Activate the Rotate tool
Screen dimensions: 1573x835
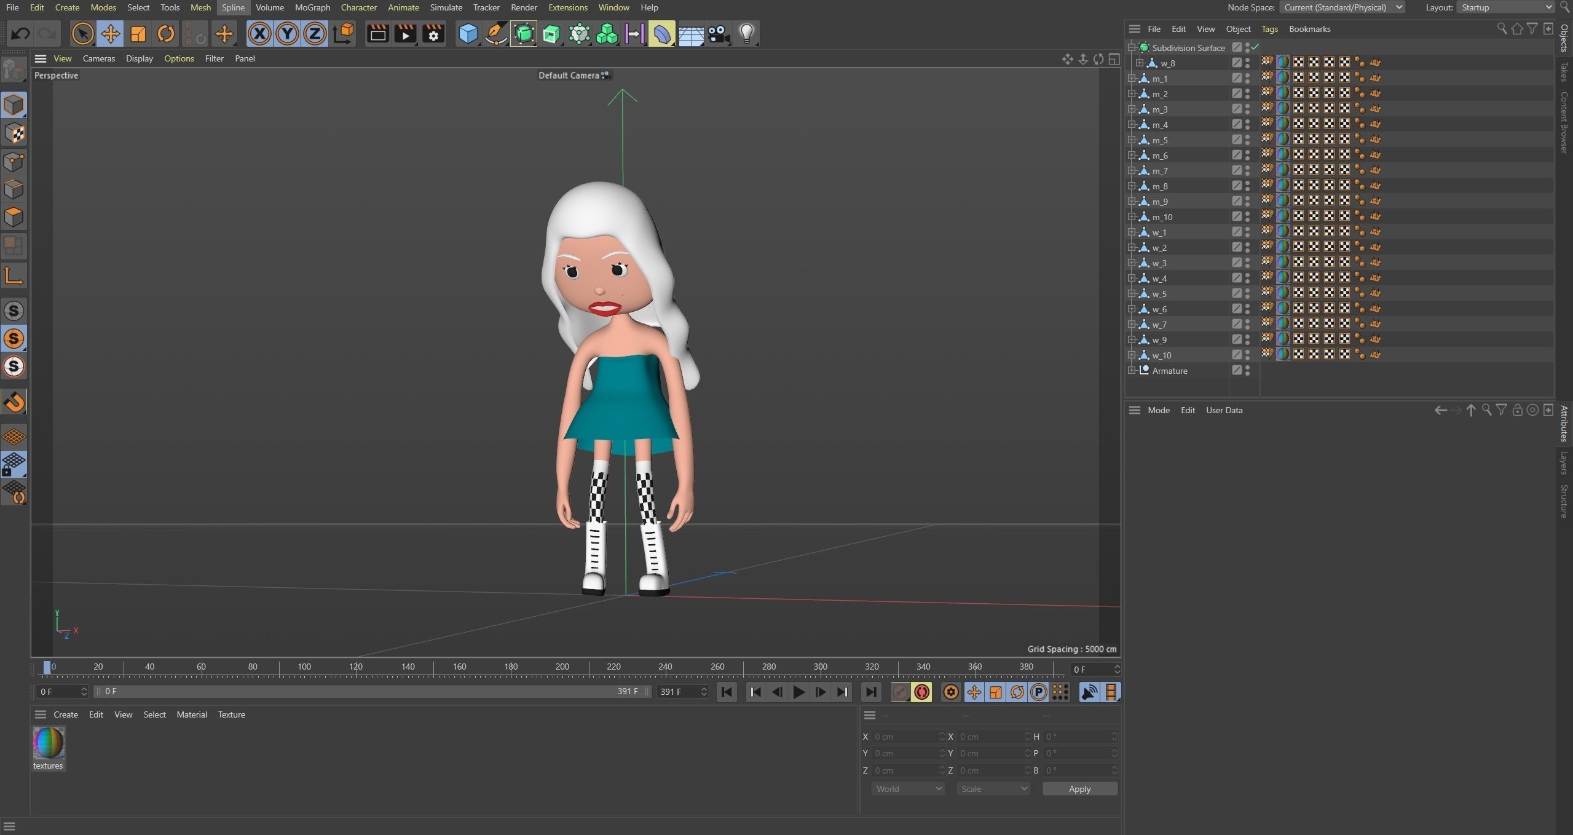tap(165, 34)
